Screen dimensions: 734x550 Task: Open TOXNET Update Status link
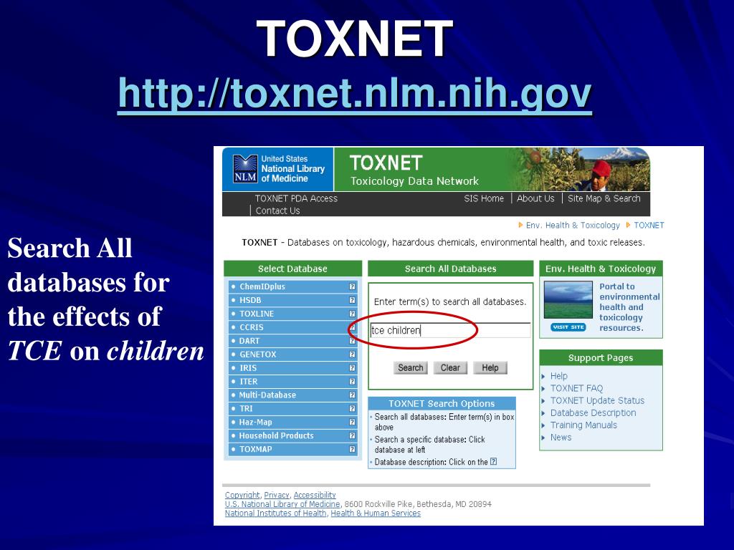[597, 400]
